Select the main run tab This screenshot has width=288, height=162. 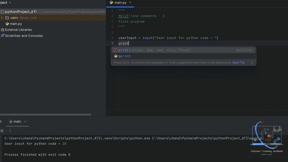(17, 121)
